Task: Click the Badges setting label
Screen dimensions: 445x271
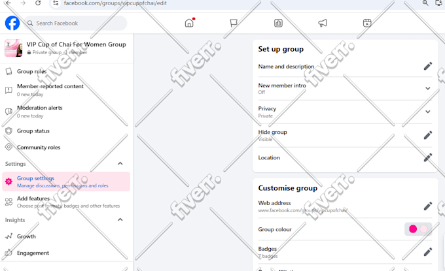Action: point(268,249)
